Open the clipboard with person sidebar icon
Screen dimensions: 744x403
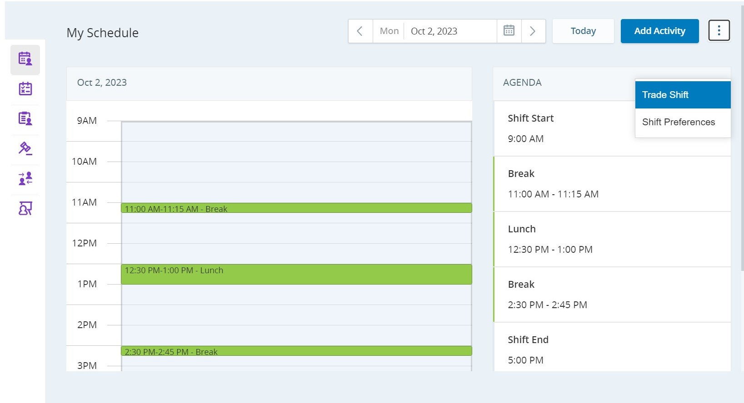point(25,119)
